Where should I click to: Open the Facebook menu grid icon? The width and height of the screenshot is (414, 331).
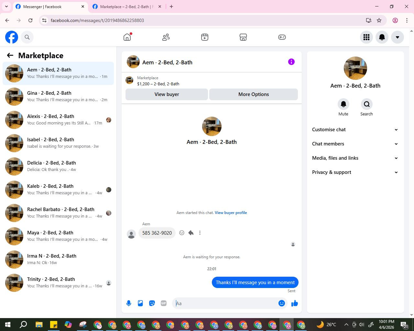pos(366,37)
